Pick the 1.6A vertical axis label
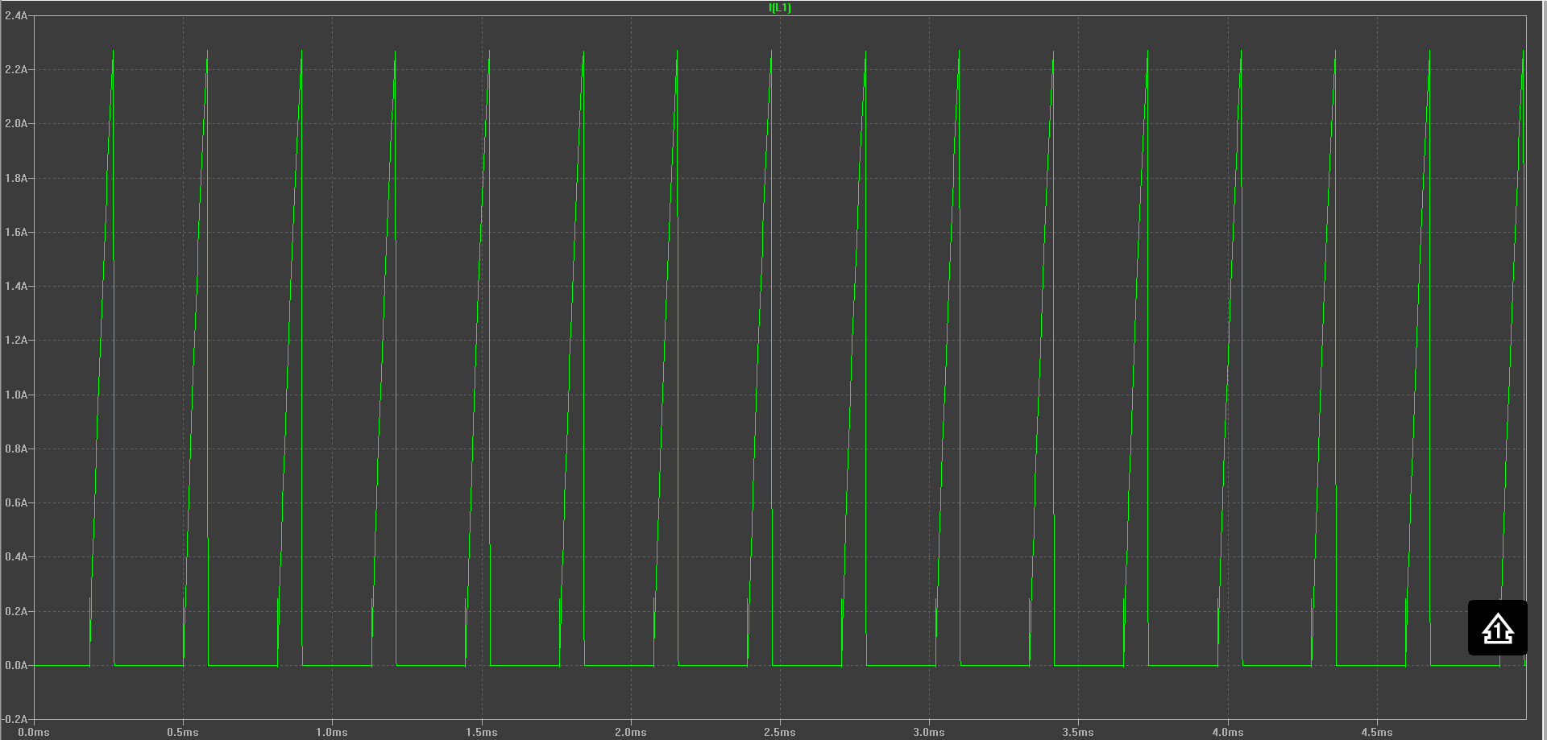Viewport: 1547px width, 740px height. [16, 232]
